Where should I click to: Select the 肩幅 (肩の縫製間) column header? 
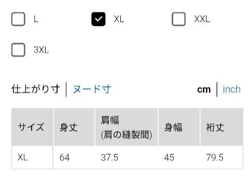pos(127,127)
